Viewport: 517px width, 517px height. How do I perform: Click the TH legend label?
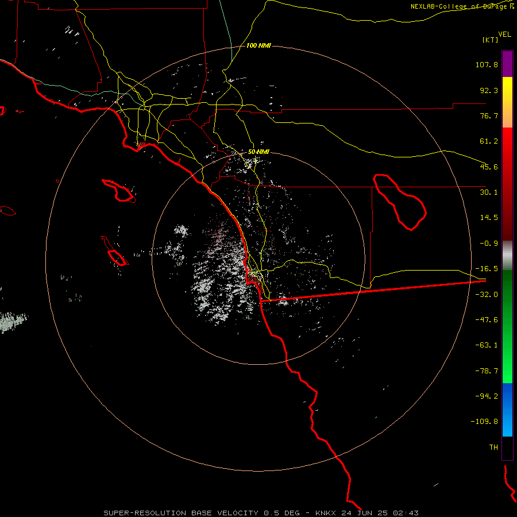pyautogui.click(x=493, y=447)
